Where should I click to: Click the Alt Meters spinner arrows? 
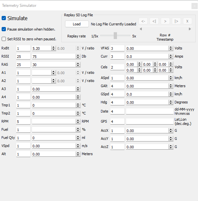[78, 154]
